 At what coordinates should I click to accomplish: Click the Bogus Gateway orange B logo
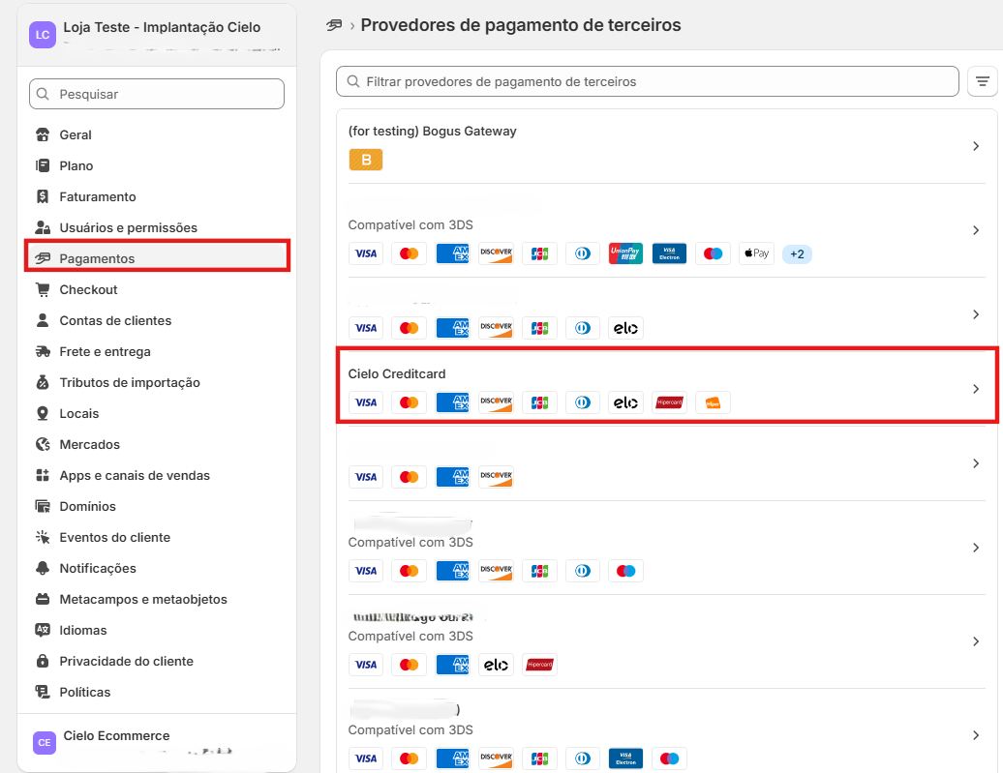click(x=366, y=160)
